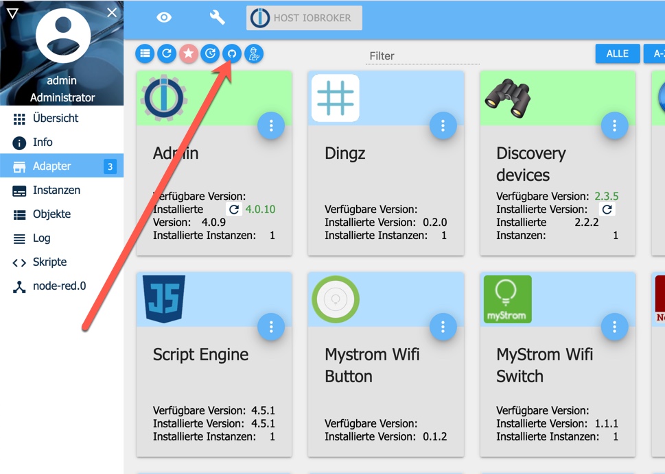Click the Dingz hash logo
Screen dimensions: 665x474
(x=335, y=98)
